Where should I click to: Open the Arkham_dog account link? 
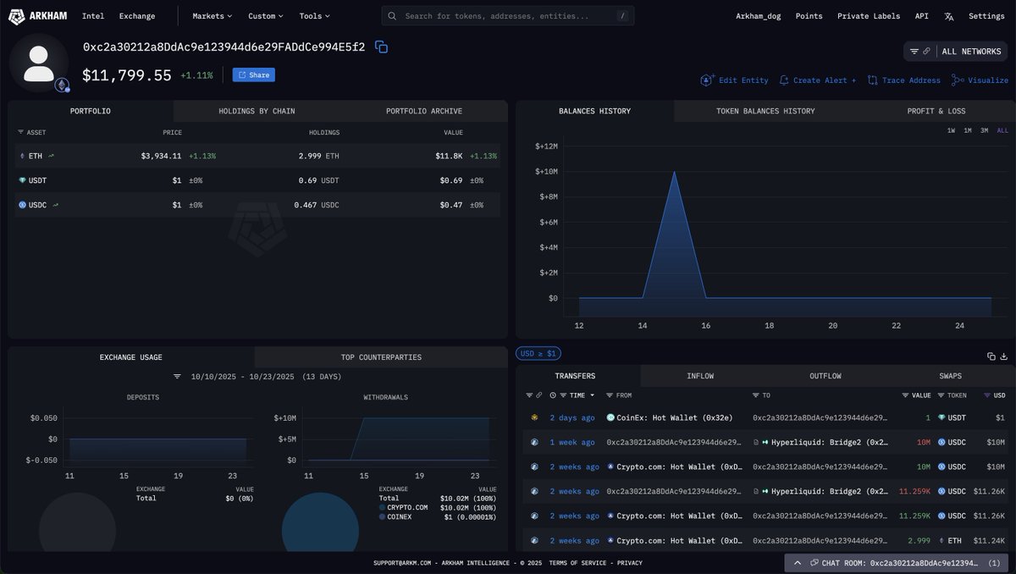tap(759, 16)
